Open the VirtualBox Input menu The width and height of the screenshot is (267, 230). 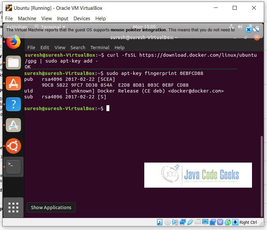pos(63,18)
